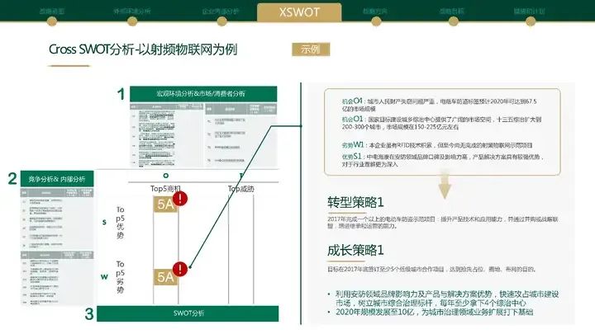Select the Top5商机 column label

165,188
